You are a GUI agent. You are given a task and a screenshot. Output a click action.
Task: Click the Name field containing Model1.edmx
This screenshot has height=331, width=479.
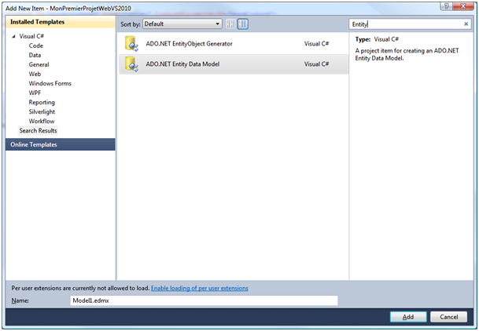(x=203, y=300)
